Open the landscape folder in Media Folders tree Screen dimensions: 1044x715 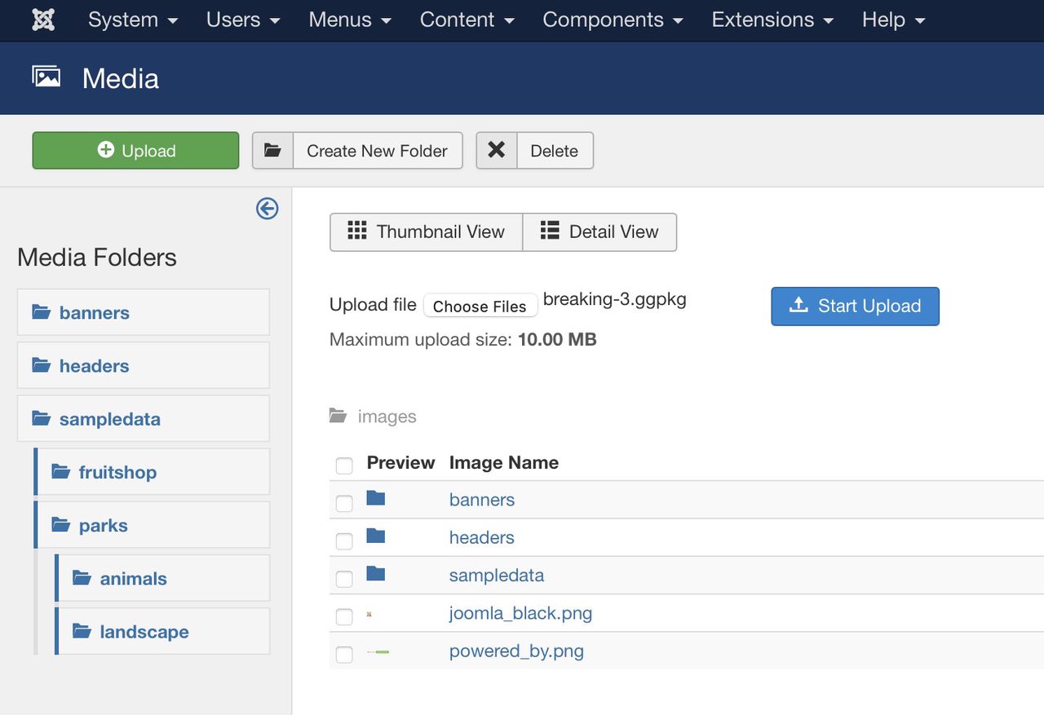(x=144, y=632)
